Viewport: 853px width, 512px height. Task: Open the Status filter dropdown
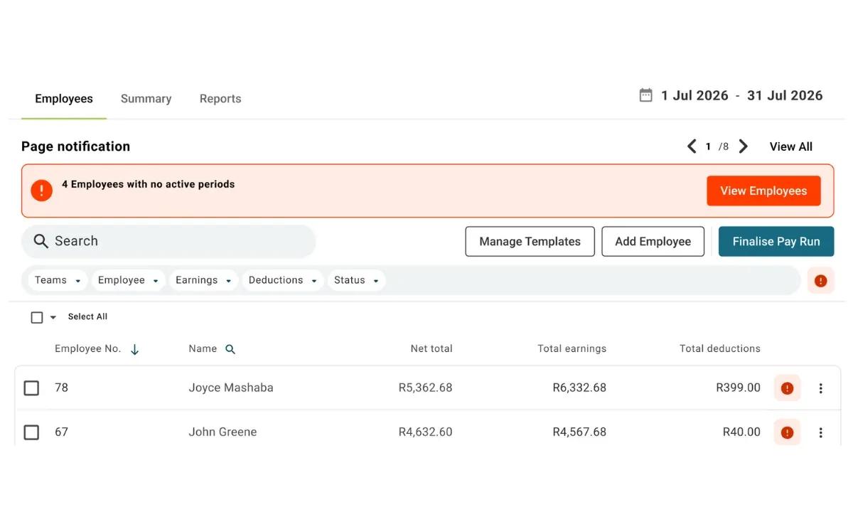click(356, 279)
